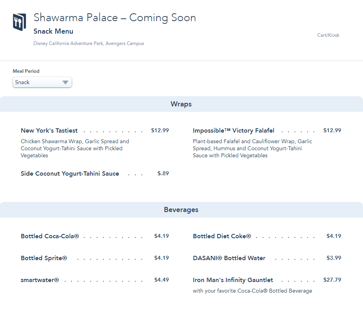This screenshot has width=363, height=311.
Task: Click the Bottled Coca-Cola® item
Action: [50, 236]
